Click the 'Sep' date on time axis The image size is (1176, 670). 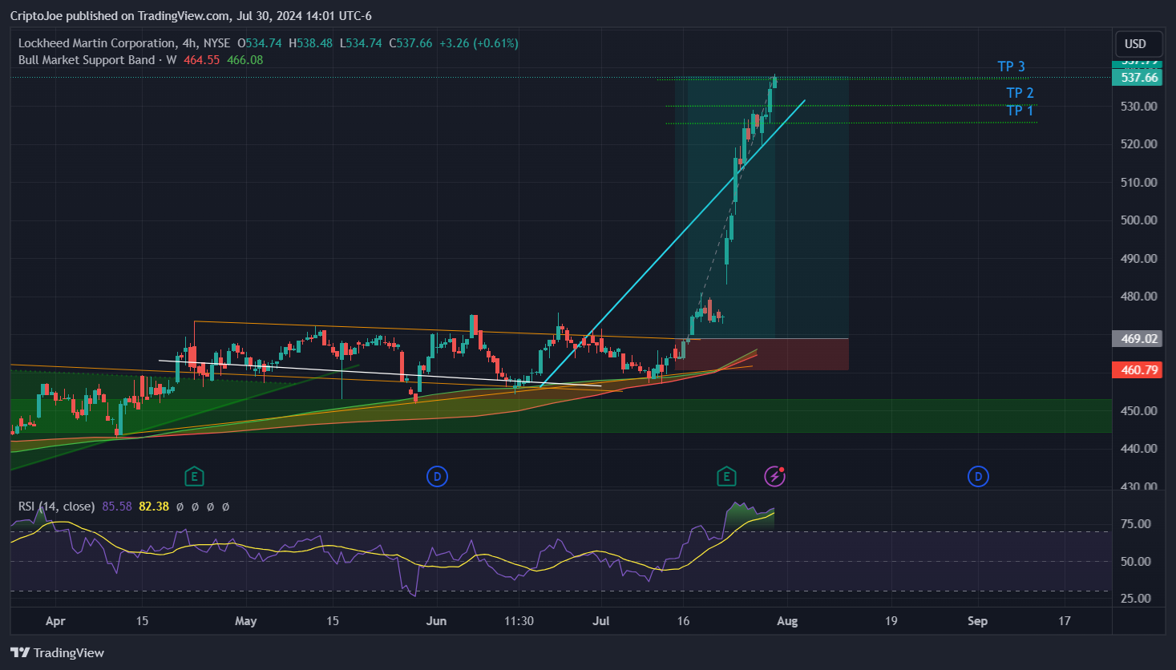(977, 621)
